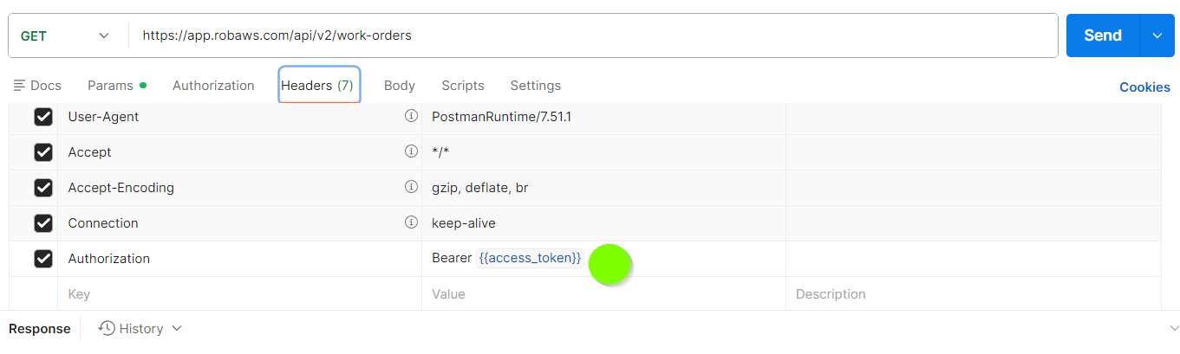Switch to the Params tab
The height and width of the screenshot is (354, 1180).
pyautogui.click(x=117, y=86)
